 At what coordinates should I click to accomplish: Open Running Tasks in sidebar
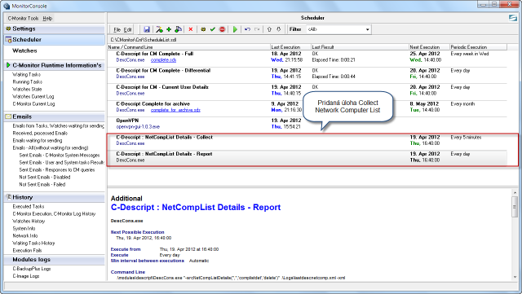[x=27, y=81]
